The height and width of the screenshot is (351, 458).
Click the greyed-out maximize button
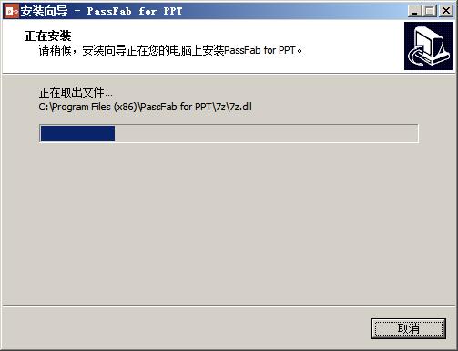tap(430, 11)
